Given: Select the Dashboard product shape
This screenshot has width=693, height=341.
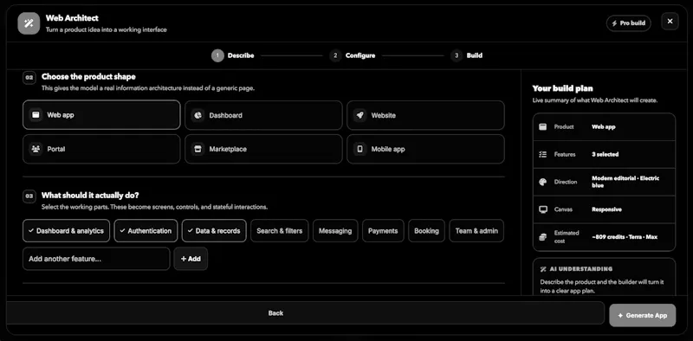Looking at the screenshot, I should 263,115.
